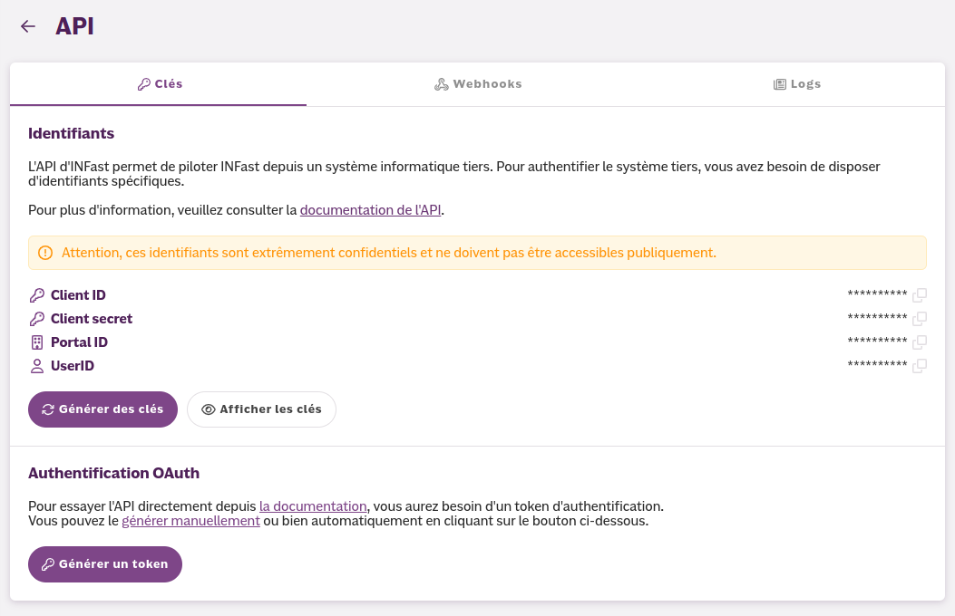Click the building icon beside Portal ID
This screenshot has width=955, height=616.
coord(37,342)
